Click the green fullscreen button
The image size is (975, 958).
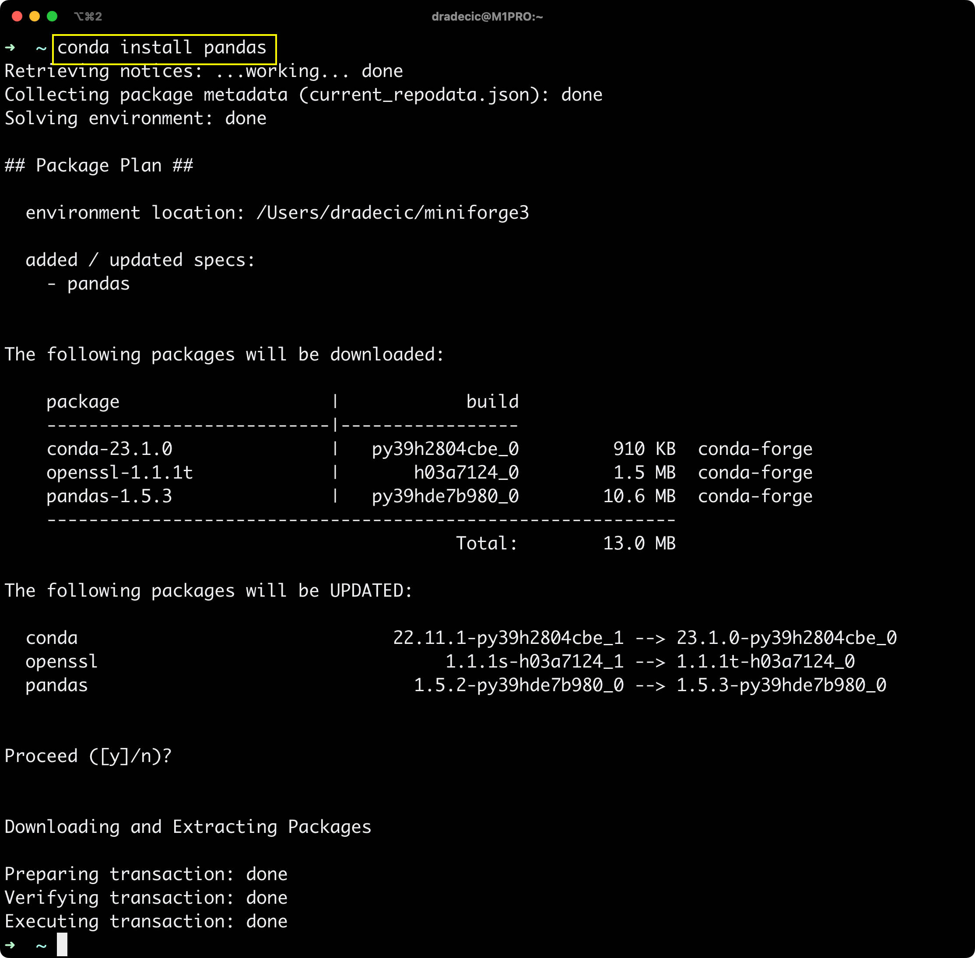point(52,16)
